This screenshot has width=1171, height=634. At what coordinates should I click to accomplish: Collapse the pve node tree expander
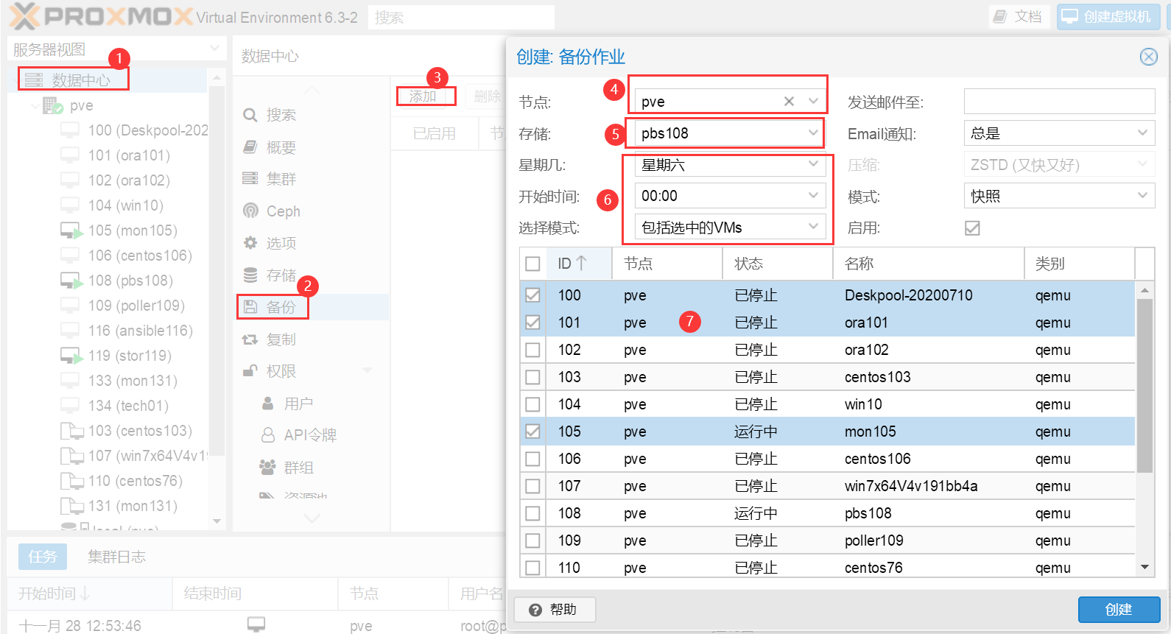click(35, 106)
